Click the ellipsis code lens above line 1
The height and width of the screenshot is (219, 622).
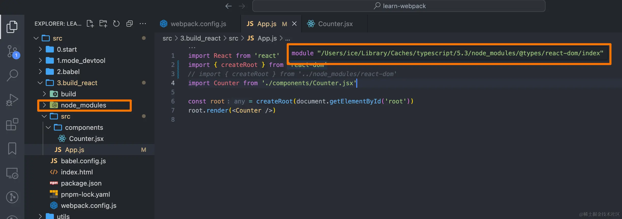tap(192, 47)
